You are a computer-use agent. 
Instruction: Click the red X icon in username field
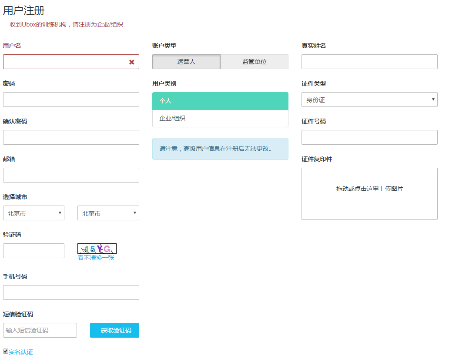tap(131, 62)
